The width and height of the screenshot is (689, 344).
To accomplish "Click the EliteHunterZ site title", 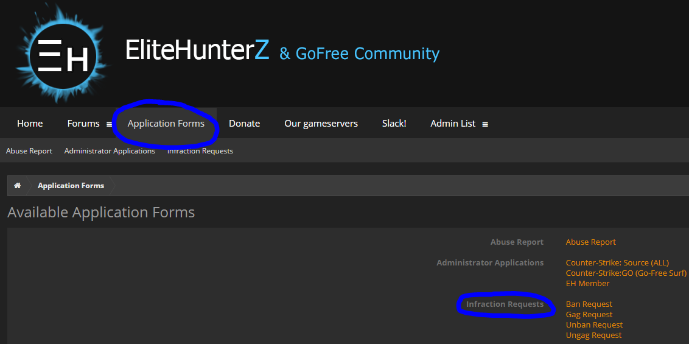I will [197, 50].
